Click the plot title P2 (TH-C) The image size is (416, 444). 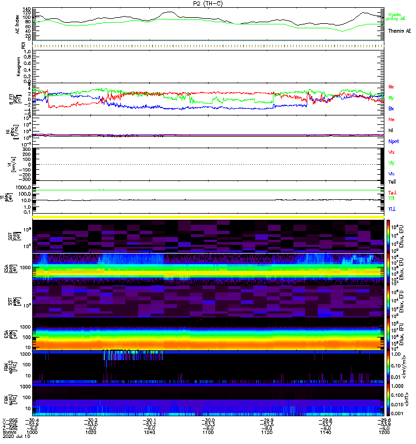[x=207, y=3]
